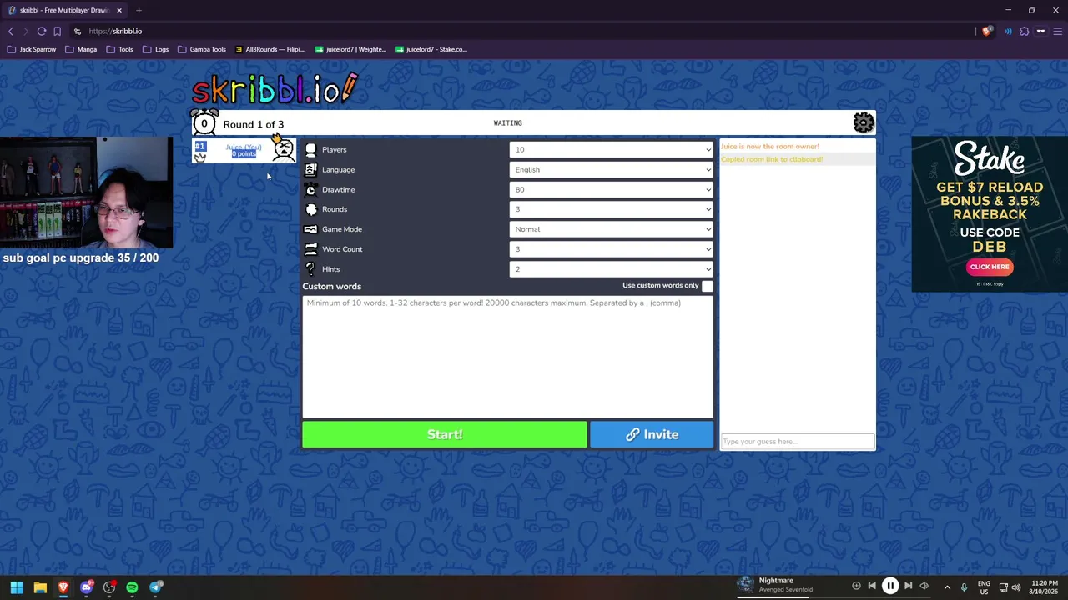Open the juicelord7 Weighted bookmark

tap(350, 50)
